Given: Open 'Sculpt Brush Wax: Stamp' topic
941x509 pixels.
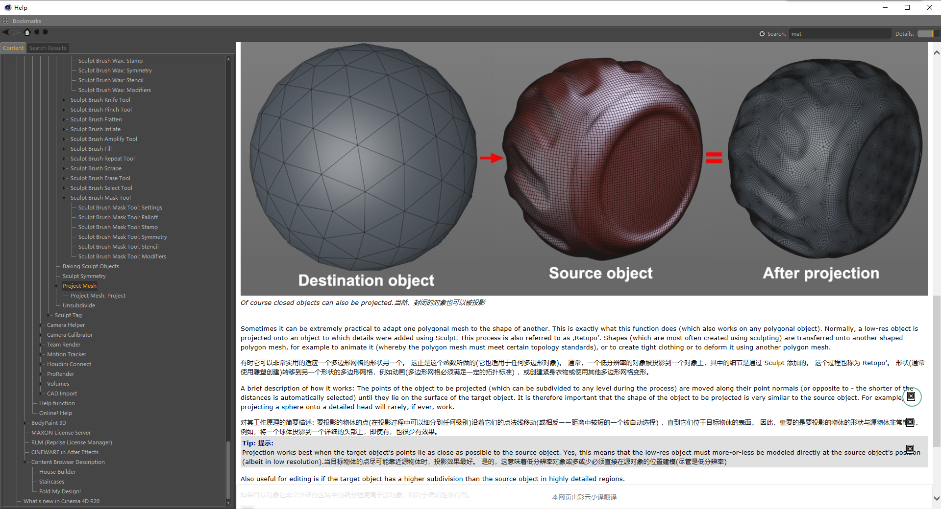Looking at the screenshot, I should tap(110, 61).
